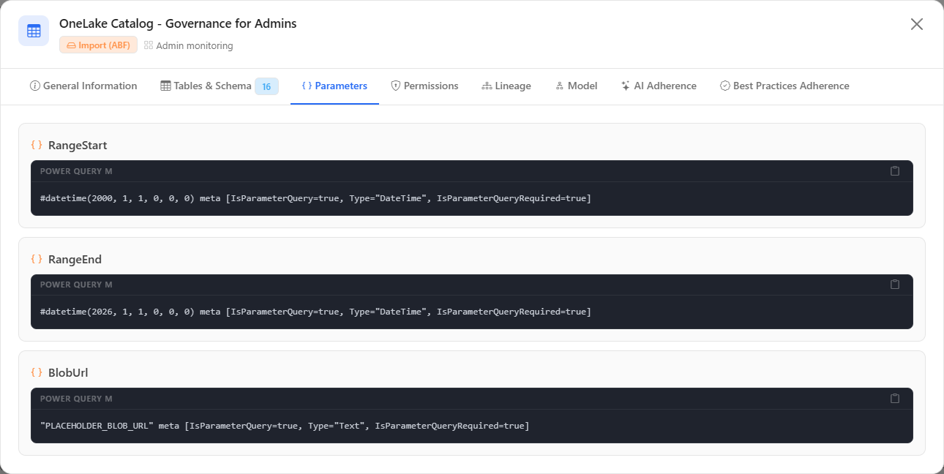Click POWER QUERY M label in RangeStart block

pyautogui.click(x=76, y=171)
